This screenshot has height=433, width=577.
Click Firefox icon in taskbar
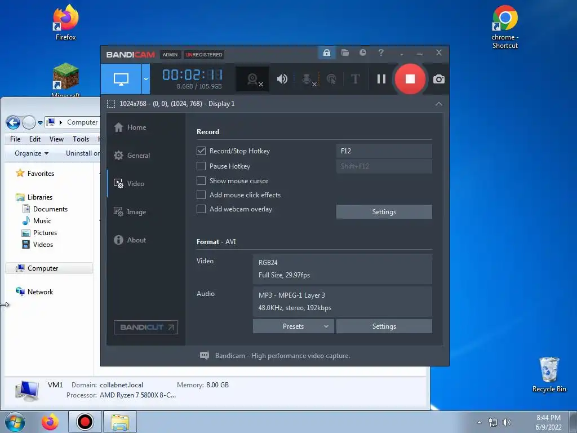[x=50, y=422]
